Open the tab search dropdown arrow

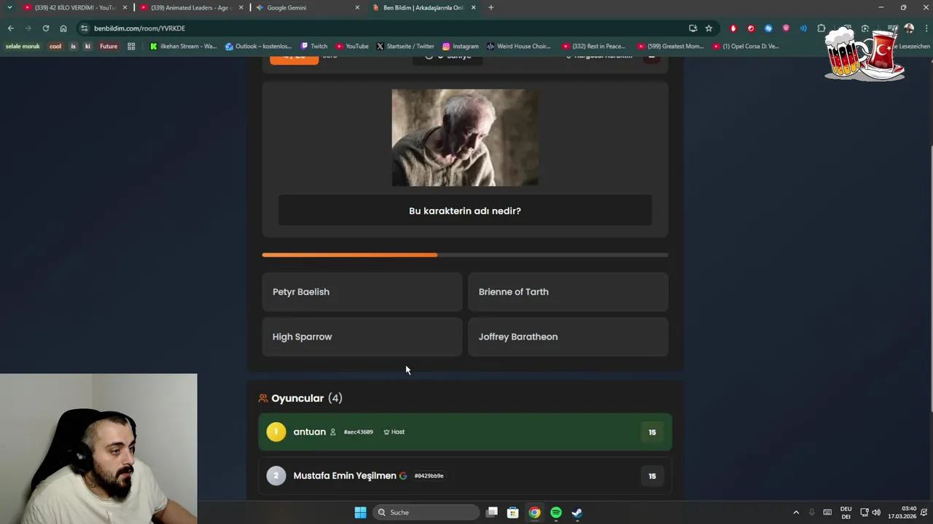pos(9,7)
